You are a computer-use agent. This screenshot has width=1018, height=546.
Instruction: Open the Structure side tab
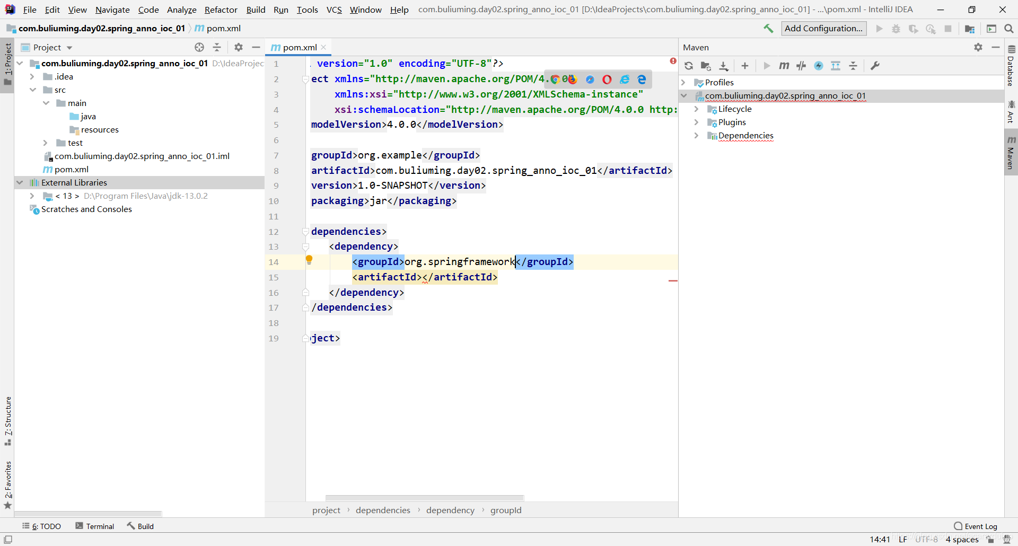point(7,421)
